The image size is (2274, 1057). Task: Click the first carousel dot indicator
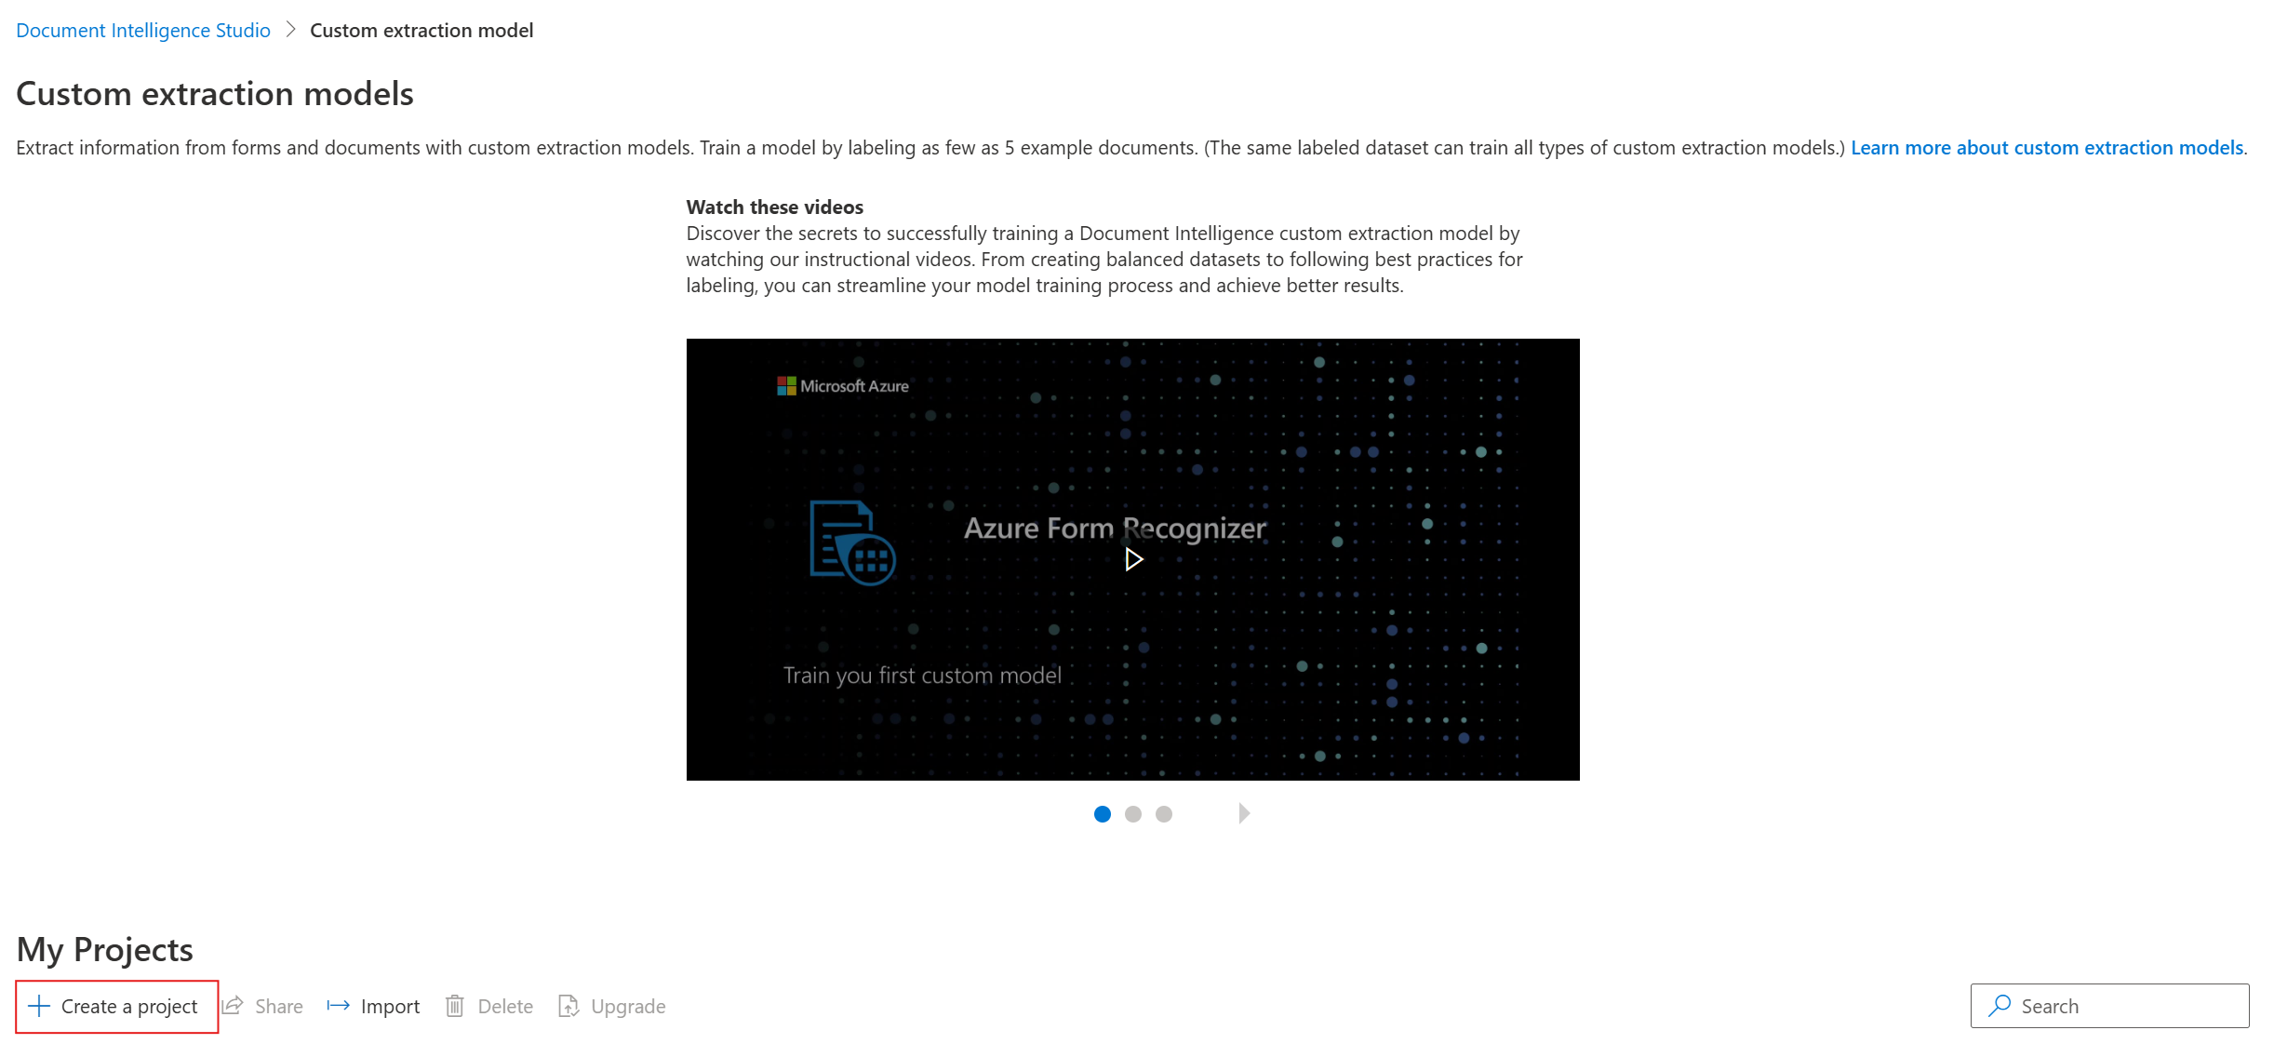[x=1106, y=813]
